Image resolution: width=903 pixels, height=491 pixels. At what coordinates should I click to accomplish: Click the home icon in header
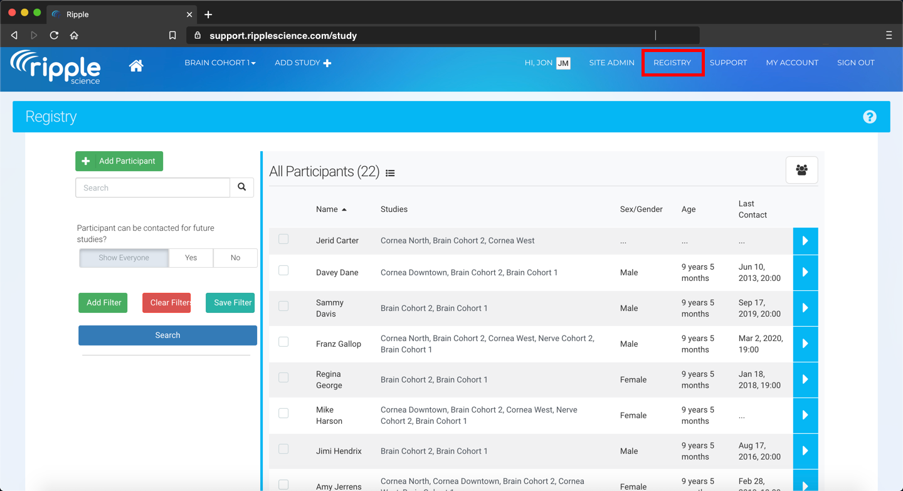136,65
